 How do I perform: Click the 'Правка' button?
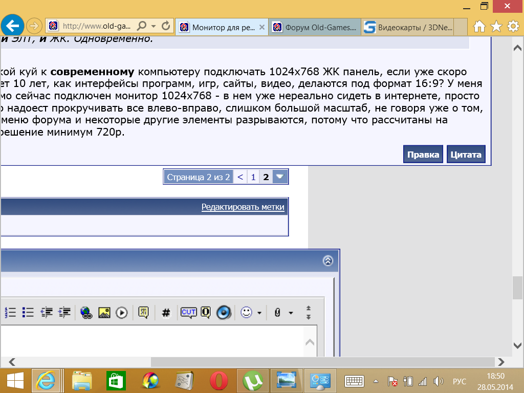click(423, 154)
